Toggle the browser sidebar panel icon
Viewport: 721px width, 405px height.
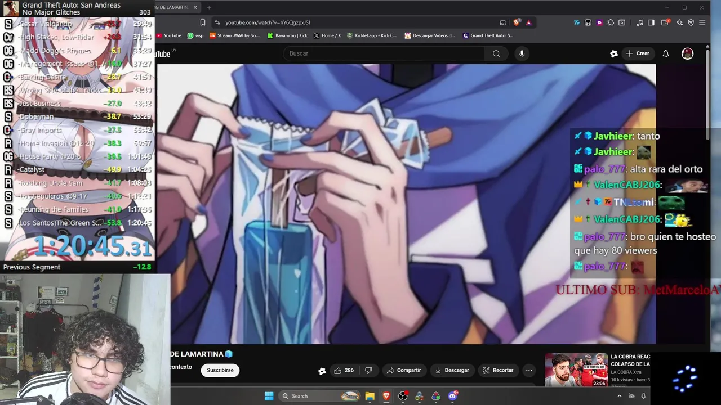click(651, 22)
